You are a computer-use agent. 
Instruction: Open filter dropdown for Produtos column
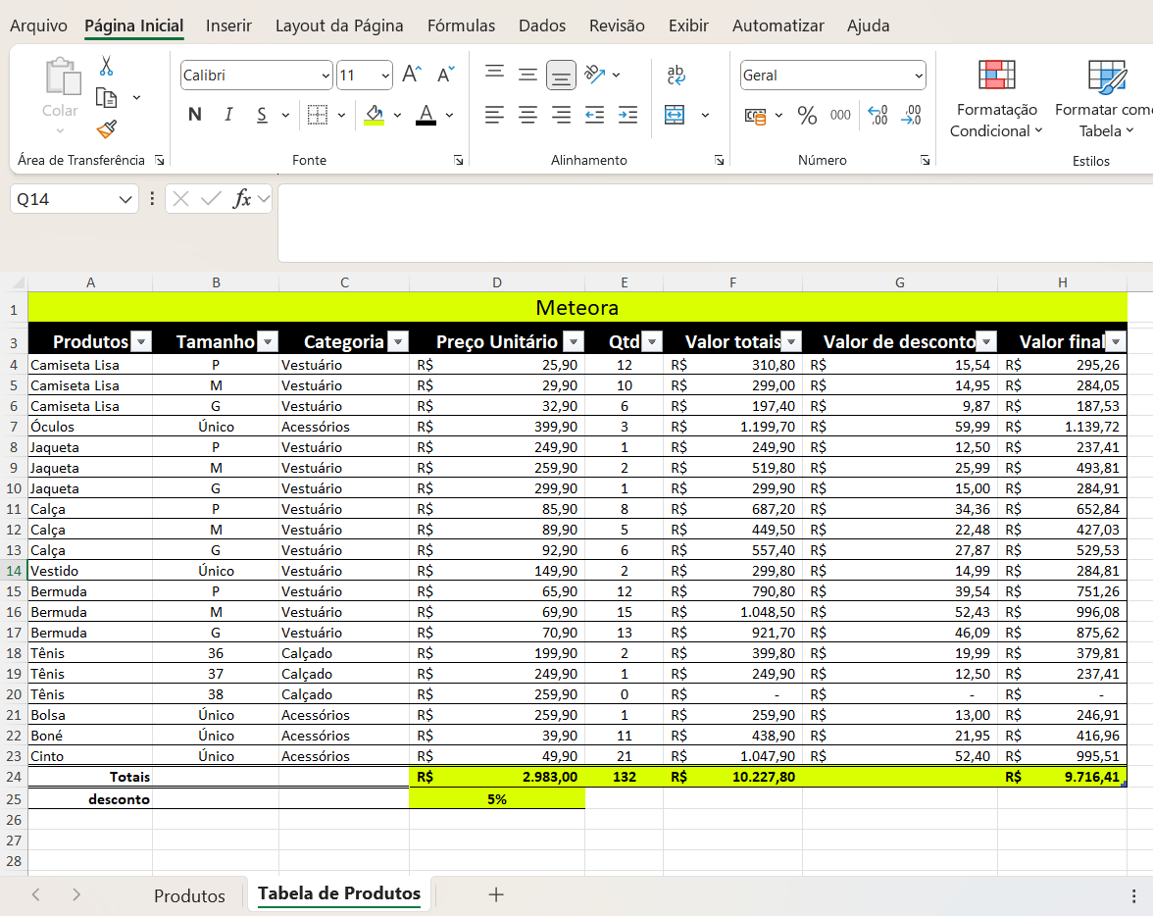click(141, 342)
